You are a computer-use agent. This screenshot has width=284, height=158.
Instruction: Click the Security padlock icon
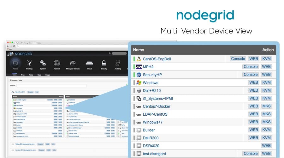(x=104, y=63)
